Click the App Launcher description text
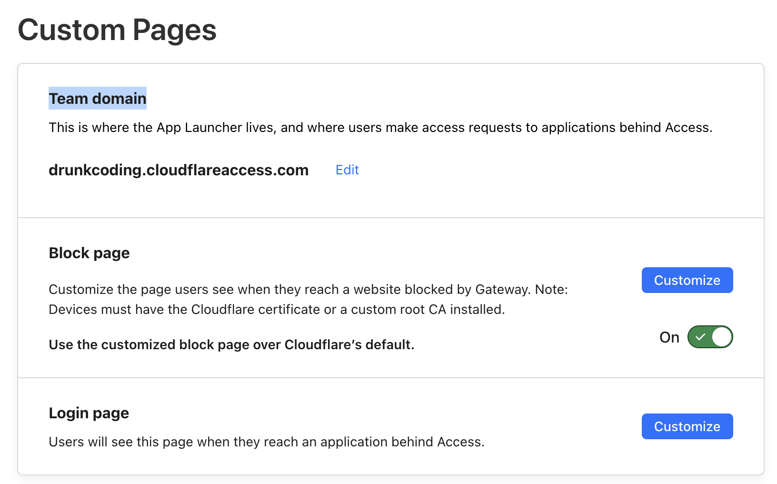Viewport: 777px width, 484px height. pyautogui.click(x=380, y=128)
